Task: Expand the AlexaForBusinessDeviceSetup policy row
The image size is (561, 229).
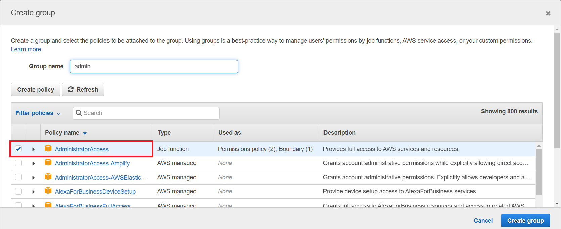Action: coord(33,192)
